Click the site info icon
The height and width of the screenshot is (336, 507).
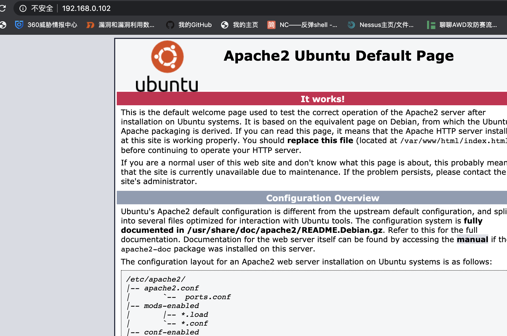tap(23, 9)
